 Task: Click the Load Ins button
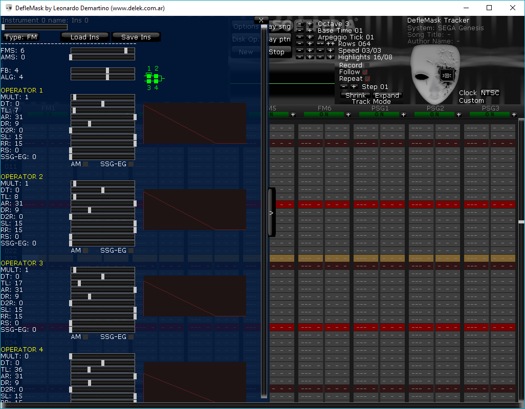tap(85, 37)
